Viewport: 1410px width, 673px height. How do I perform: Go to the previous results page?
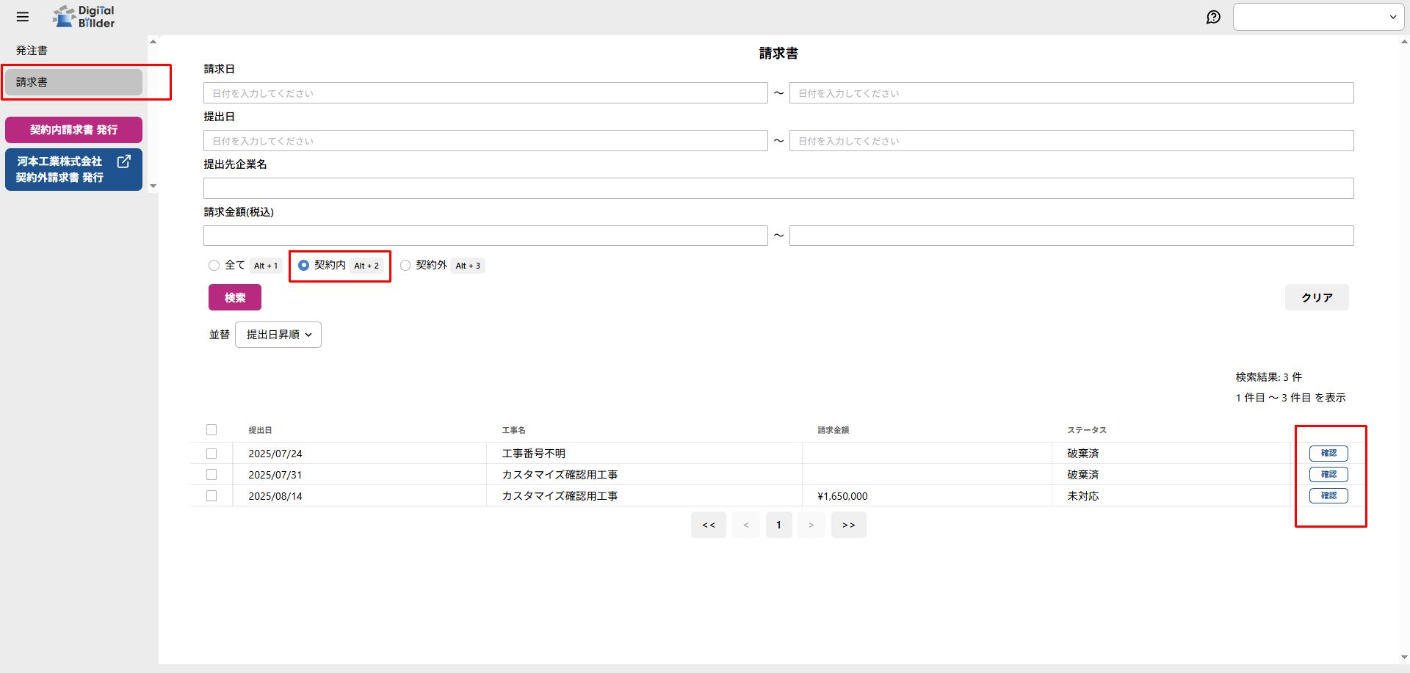coord(746,525)
